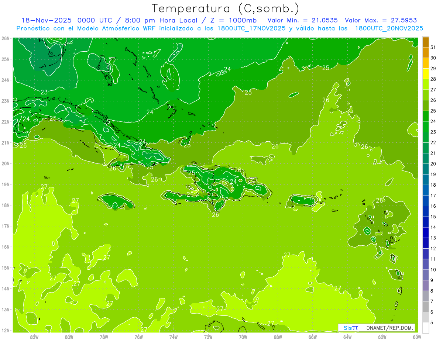The height and width of the screenshot is (342, 443).
Task: Click the 13N latitude axis label
Action: [x=5, y=310]
